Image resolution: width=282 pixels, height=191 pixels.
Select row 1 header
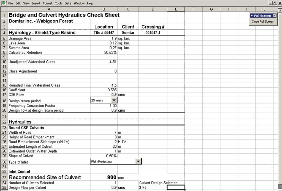[4, 15]
